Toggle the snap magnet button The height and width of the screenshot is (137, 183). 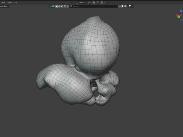click(94, 3)
